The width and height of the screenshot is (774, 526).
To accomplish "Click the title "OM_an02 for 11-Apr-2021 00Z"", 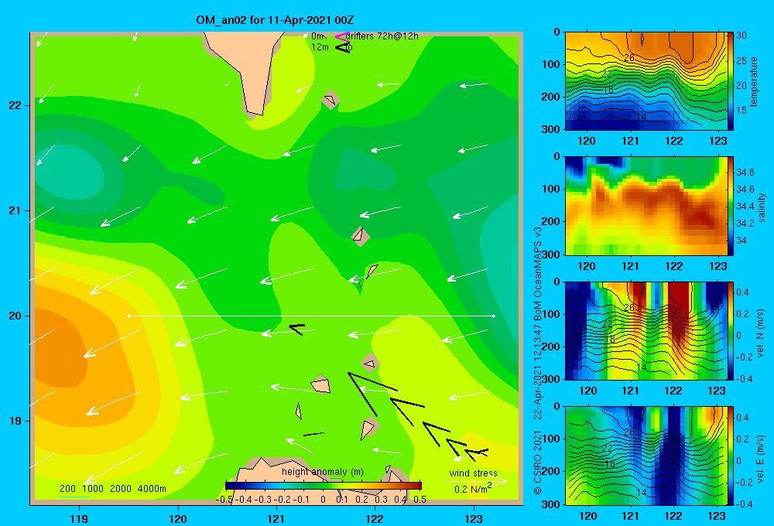I will pos(275,20).
